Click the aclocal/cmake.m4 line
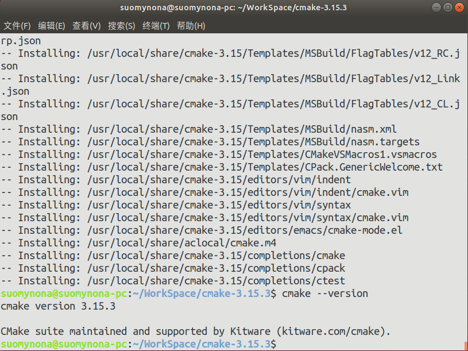Viewport: 468px width, 351px height. click(138, 243)
